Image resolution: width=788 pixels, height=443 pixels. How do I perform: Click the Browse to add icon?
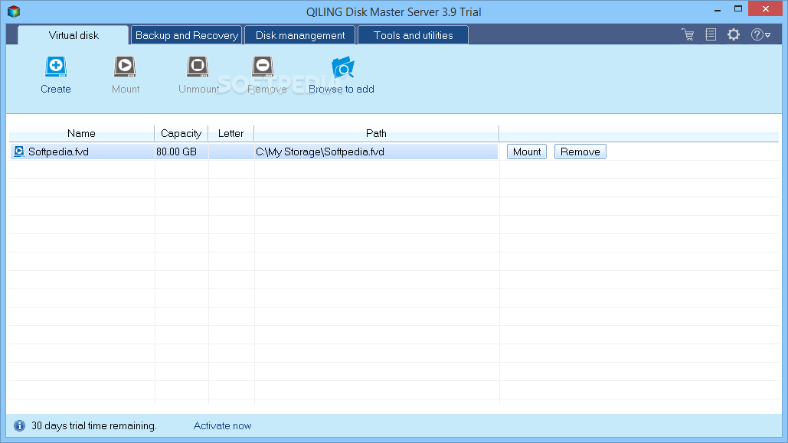(343, 68)
